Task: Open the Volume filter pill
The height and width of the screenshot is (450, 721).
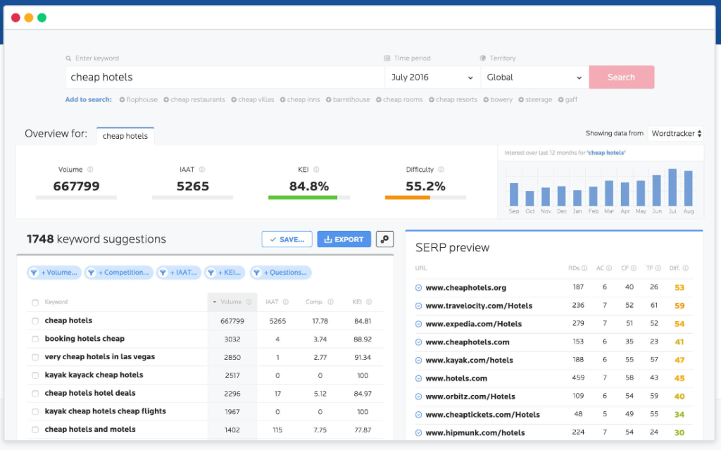Action: pos(54,273)
